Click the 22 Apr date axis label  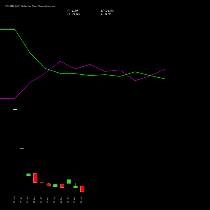click(54, 200)
